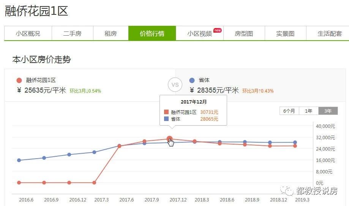Click the 2018.3 x-axis label
Viewport: 349px width, 206px height.
click(x=202, y=200)
